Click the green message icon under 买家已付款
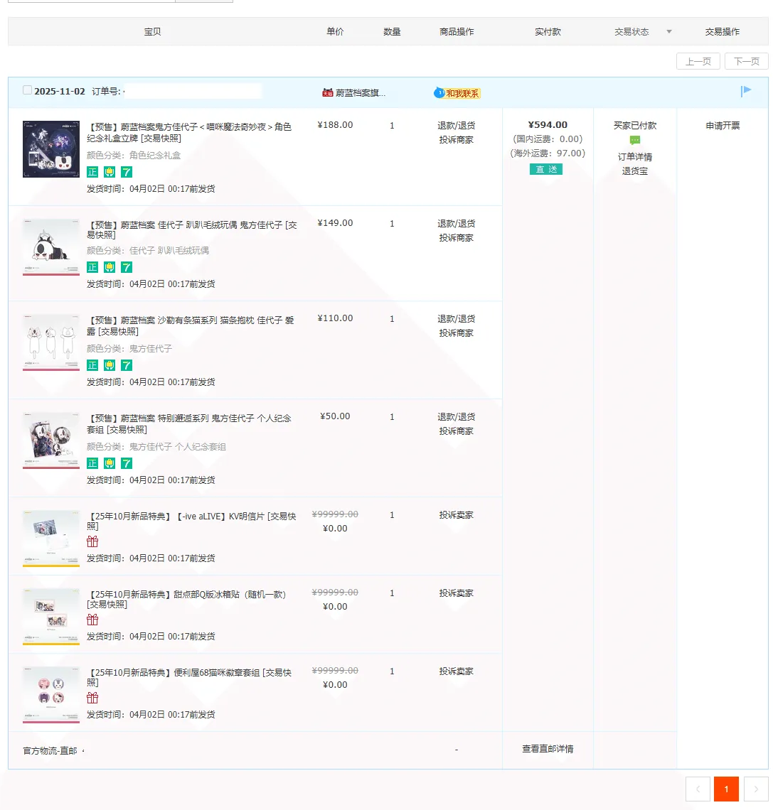This screenshot has width=773, height=810. tap(635, 141)
